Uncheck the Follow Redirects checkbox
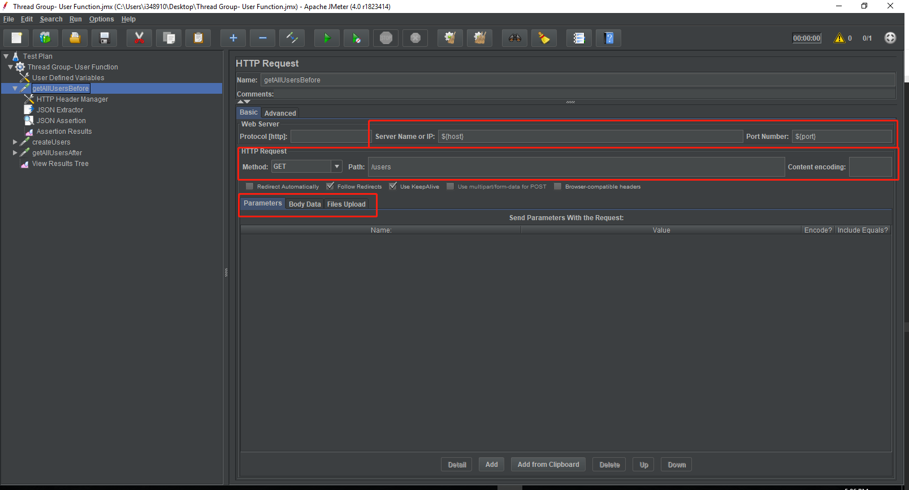This screenshot has width=909, height=490. coord(330,186)
